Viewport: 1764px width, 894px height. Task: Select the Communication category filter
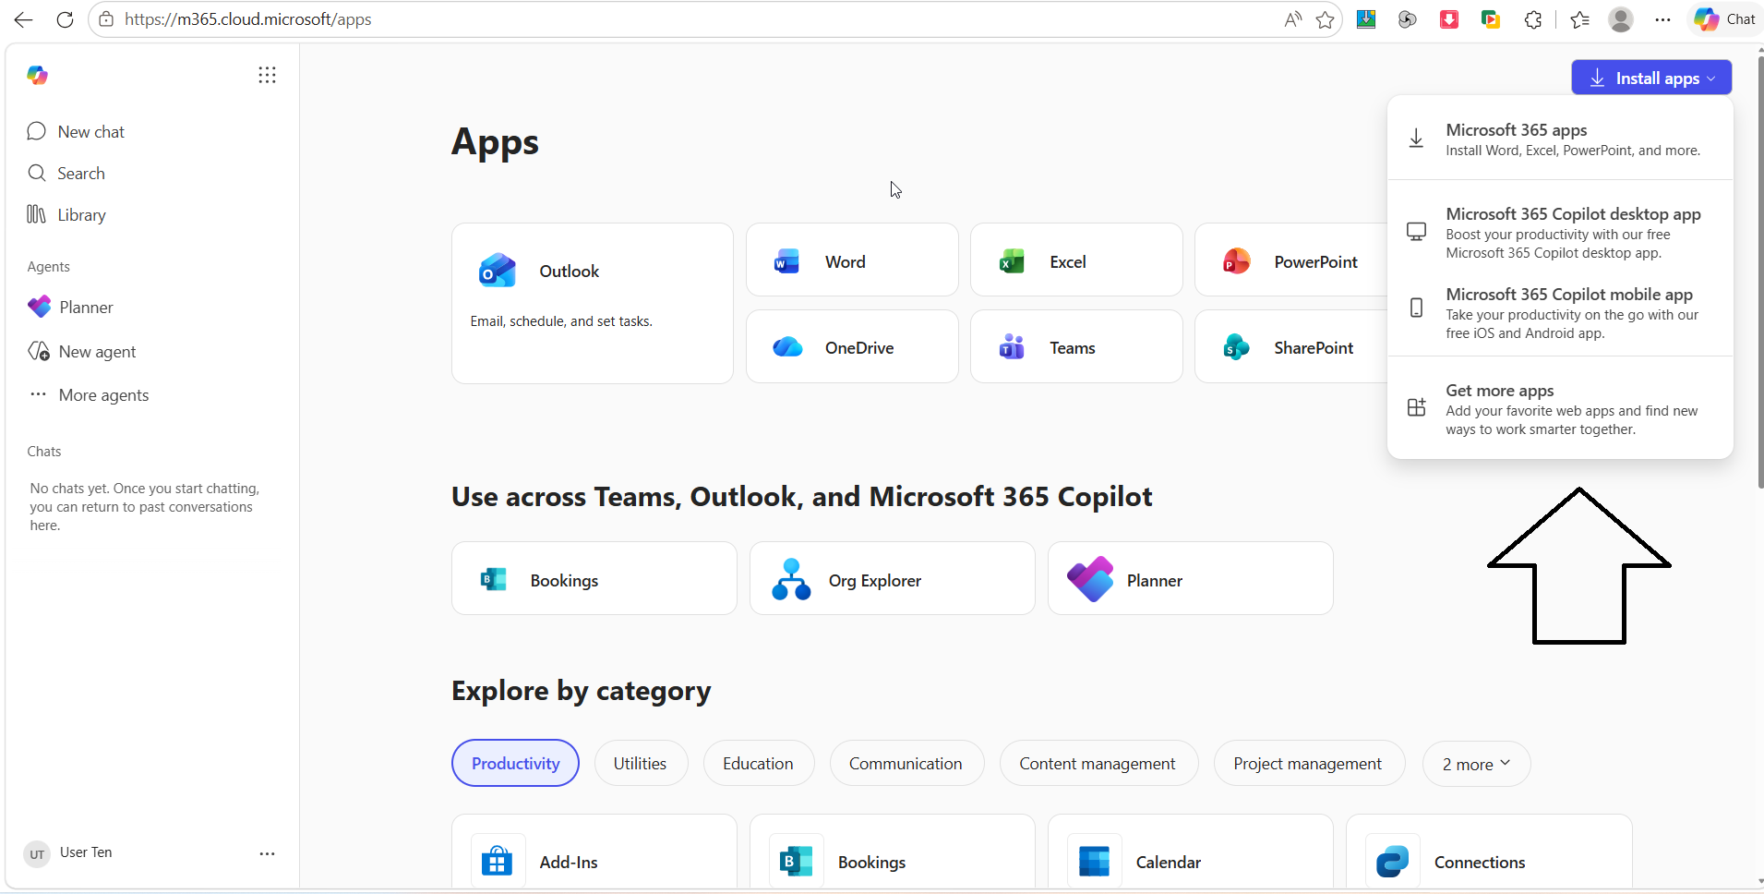[x=906, y=763]
